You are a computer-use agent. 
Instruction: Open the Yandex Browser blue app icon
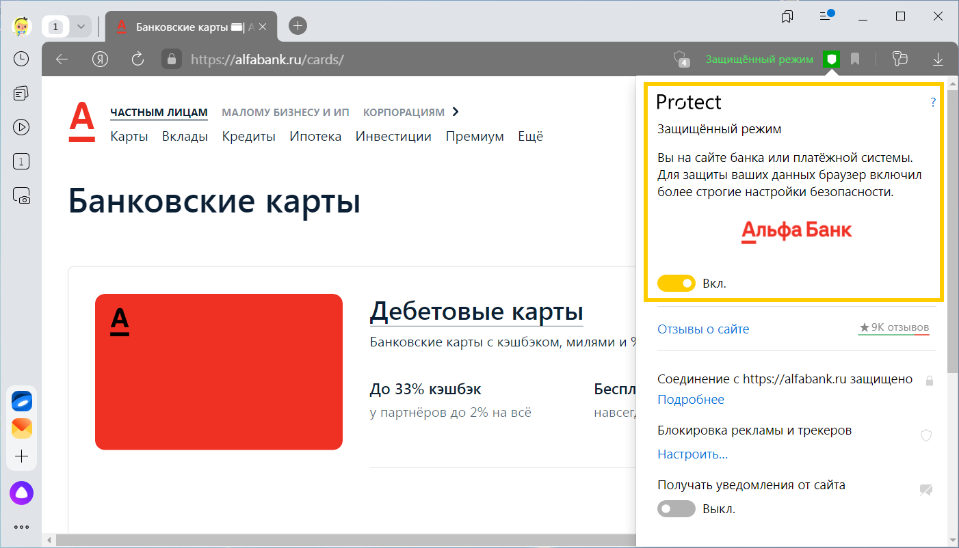tap(21, 401)
